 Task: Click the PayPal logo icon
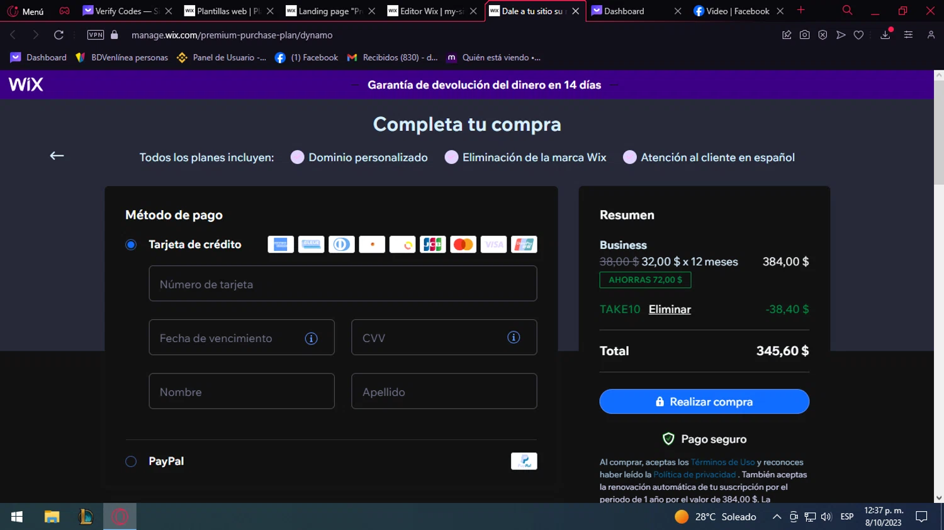[524, 461]
